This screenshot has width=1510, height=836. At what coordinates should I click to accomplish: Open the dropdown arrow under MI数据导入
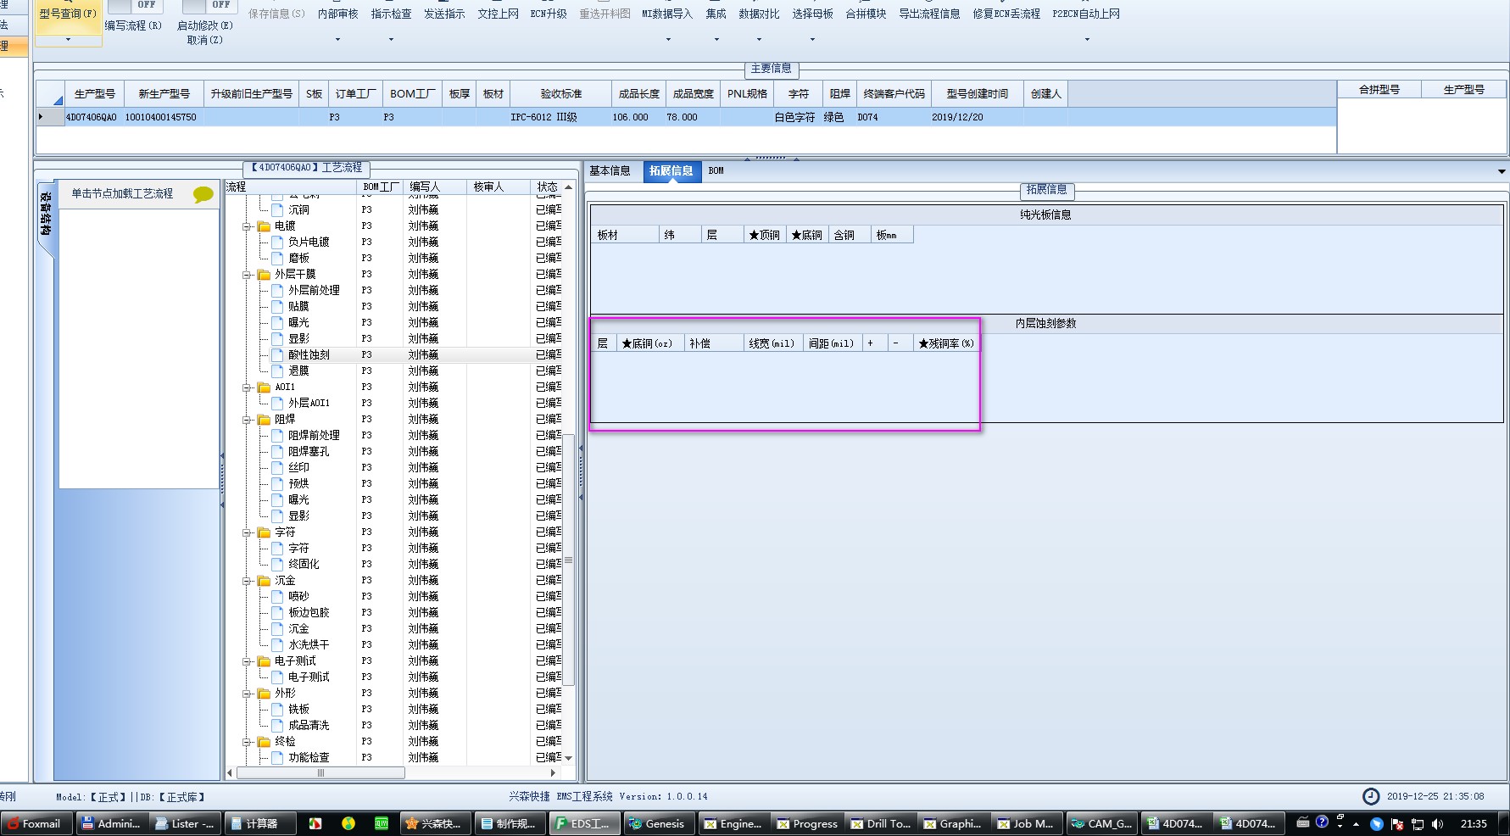click(x=667, y=39)
